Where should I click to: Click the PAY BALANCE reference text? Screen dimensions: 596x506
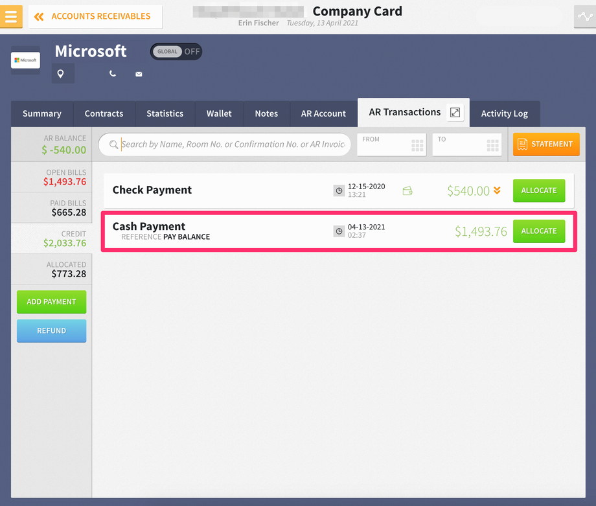187,237
